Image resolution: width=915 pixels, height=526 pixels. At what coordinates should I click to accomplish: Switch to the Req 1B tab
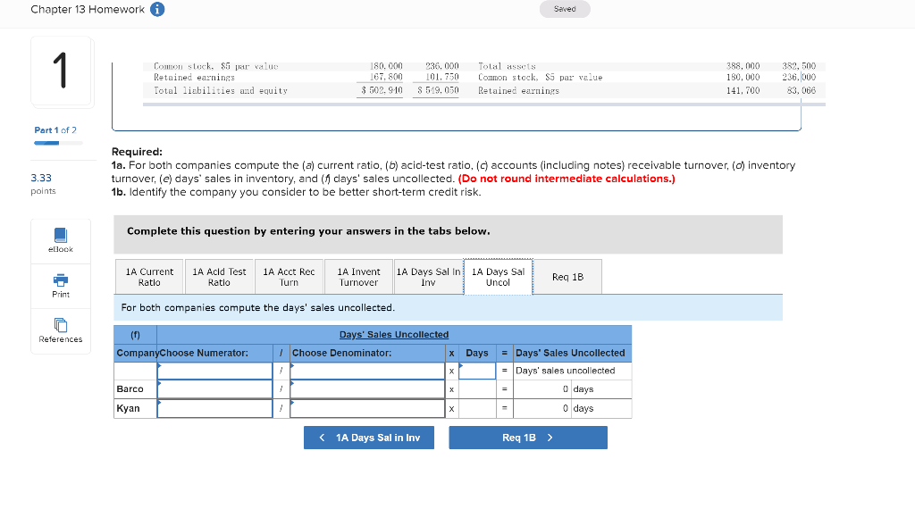click(x=567, y=277)
